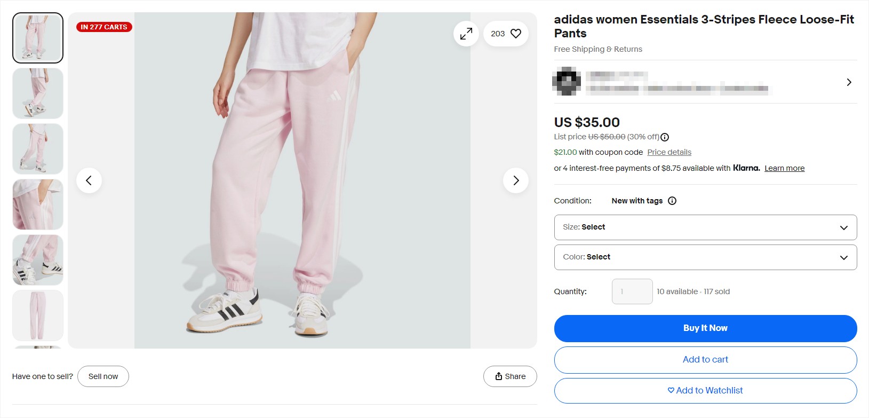The width and height of the screenshot is (869, 418).
Task: Expand the seller details with the chevron
Action: (x=848, y=82)
